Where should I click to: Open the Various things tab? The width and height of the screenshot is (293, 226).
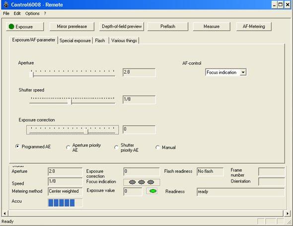click(124, 41)
